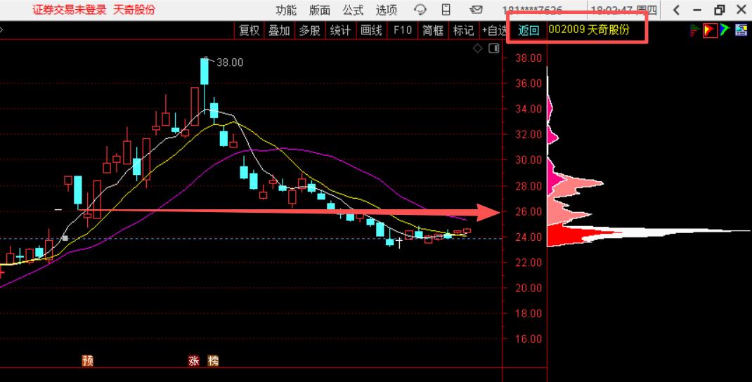The width and height of the screenshot is (752, 382).
Task: Click the 38.00 high price label
Action: 230,62
